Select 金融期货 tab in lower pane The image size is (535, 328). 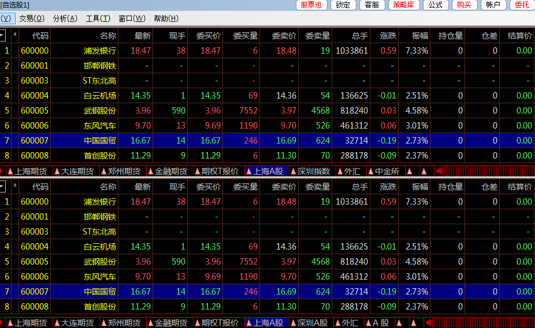click(168, 322)
